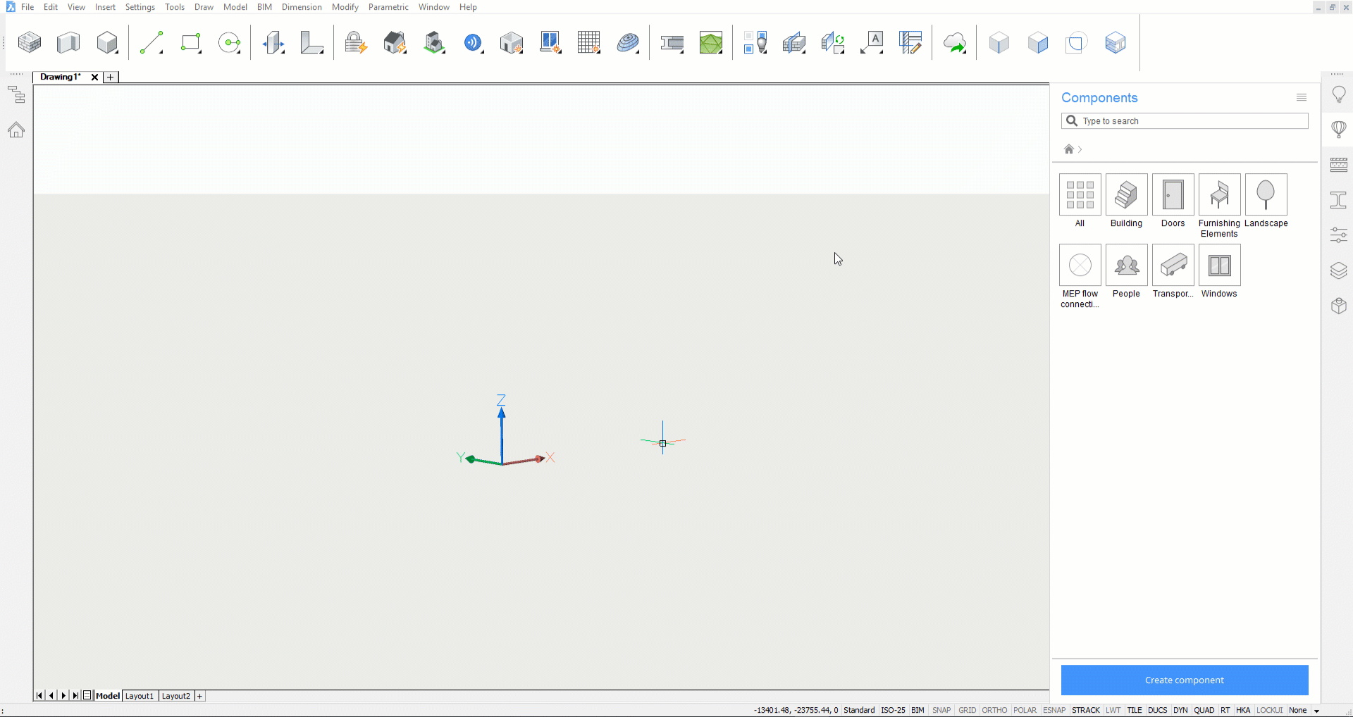Open the Components panel hamburger menu
Image resolution: width=1353 pixels, height=717 pixels.
[1302, 98]
